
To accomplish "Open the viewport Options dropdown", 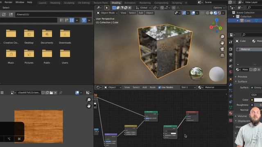I will click(219, 8).
